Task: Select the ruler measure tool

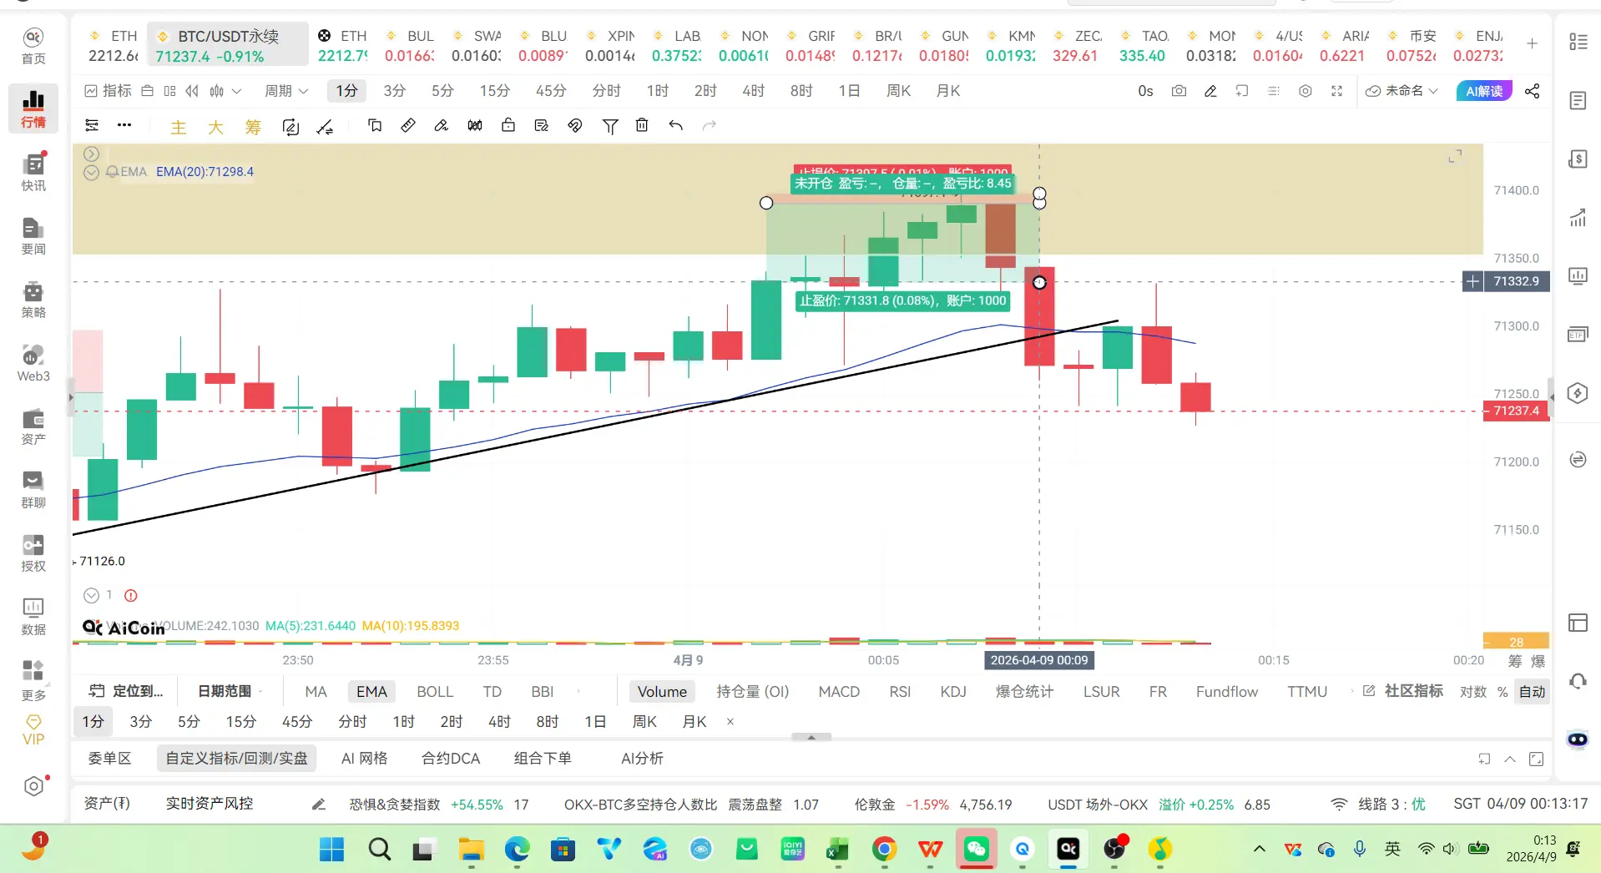Action: point(408,125)
